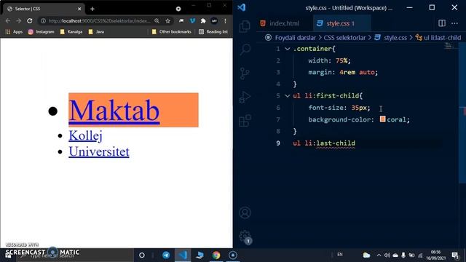The width and height of the screenshot is (466, 262).
Task: Open the Extensions panel in VS Code
Action: [245, 121]
